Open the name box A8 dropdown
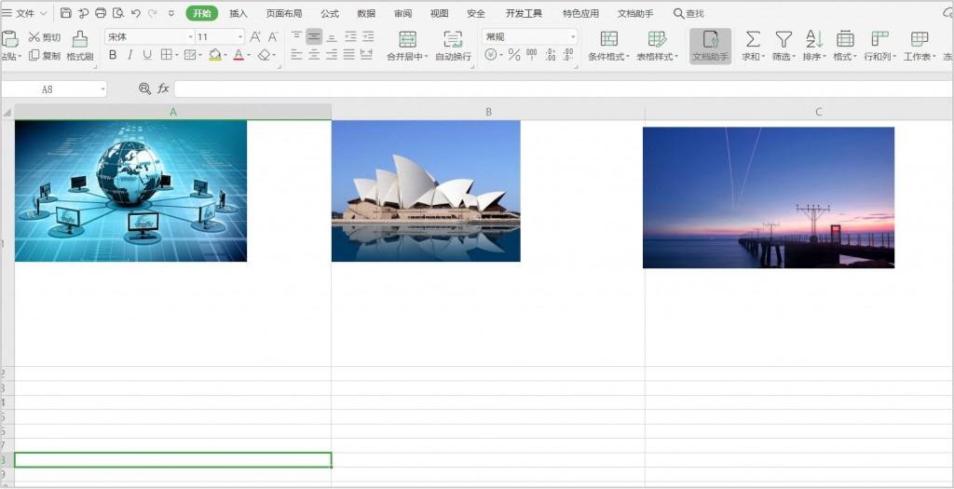Viewport: 954px width, 489px height. pyautogui.click(x=102, y=89)
